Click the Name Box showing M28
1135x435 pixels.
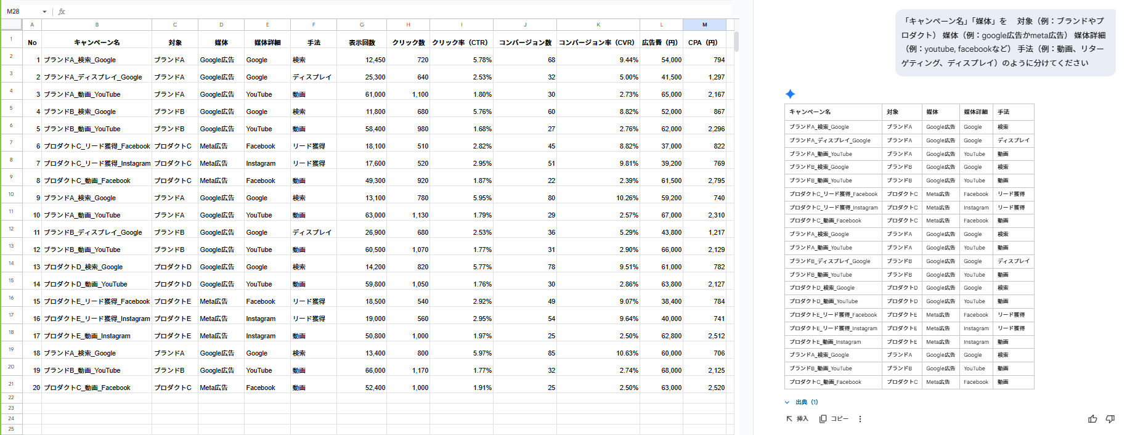coord(22,12)
